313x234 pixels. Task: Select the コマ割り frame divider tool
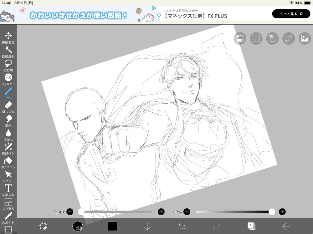point(8,204)
